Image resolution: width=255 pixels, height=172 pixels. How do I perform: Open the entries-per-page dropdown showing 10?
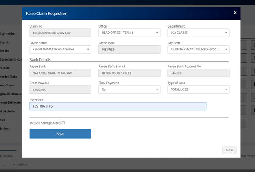(x=8, y=164)
